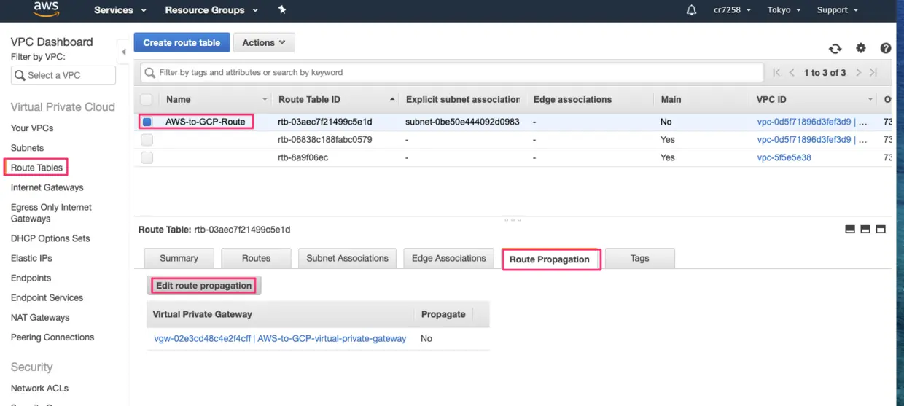Open the notifications bell
The width and height of the screenshot is (904, 406).
tap(691, 10)
